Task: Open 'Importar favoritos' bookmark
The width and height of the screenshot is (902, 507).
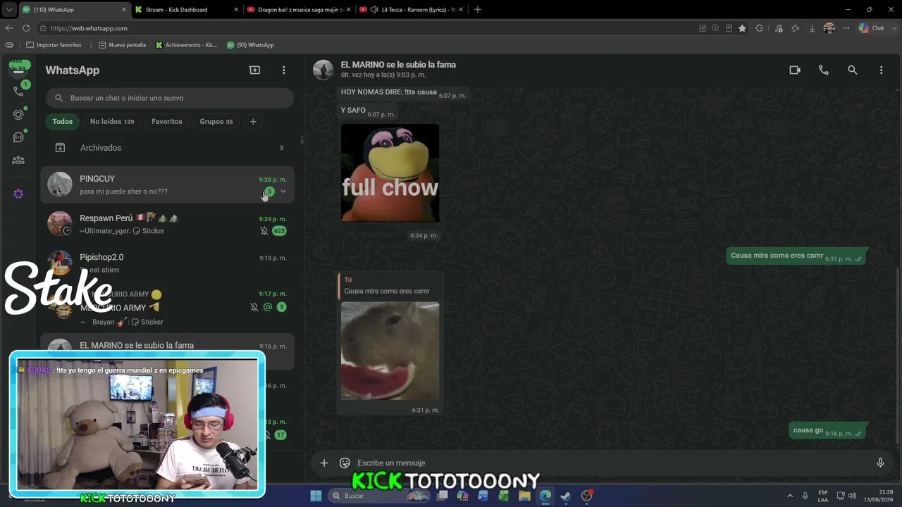Action: click(54, 45)
